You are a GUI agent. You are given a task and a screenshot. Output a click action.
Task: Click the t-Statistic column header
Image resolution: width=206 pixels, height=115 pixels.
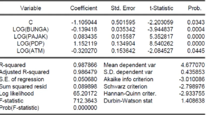pyautogui.click(x=162, y=8)
